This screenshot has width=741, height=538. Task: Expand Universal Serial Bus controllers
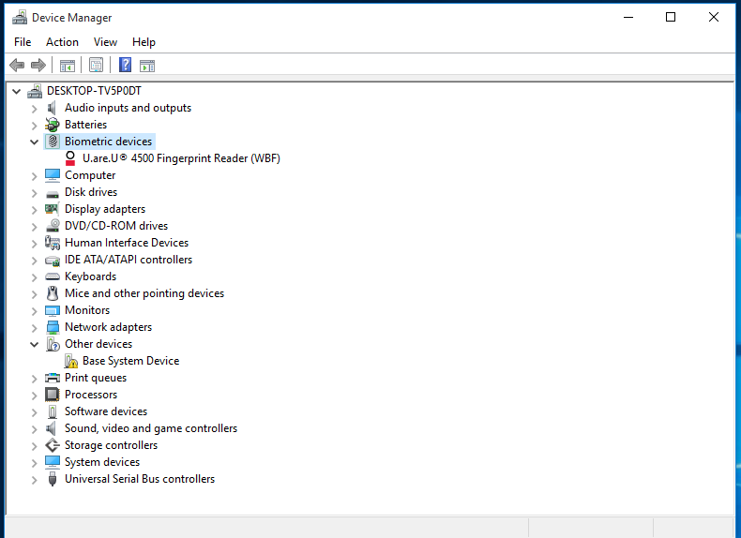point(35,479)
